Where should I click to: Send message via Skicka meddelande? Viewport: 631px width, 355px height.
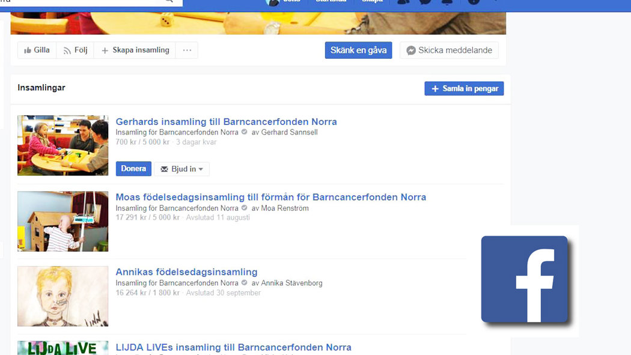[x=449, y=50]
